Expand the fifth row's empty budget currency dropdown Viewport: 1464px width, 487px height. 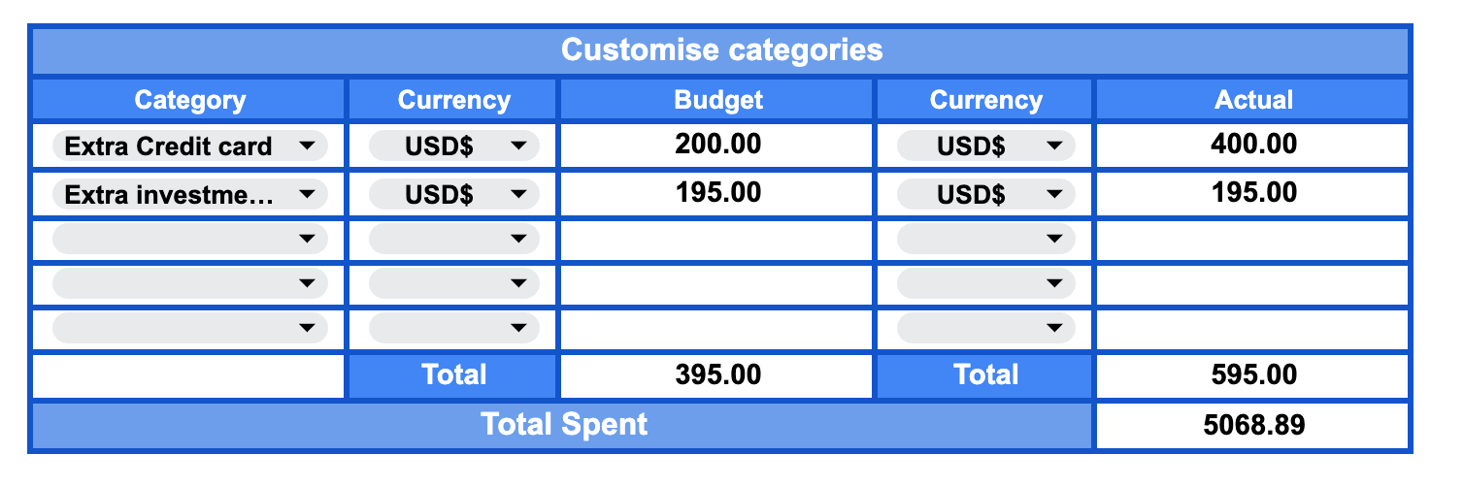453,328
